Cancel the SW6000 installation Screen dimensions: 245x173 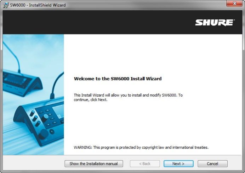(212, 164)
